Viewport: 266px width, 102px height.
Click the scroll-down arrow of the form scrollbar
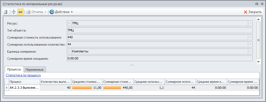point(258,62)
